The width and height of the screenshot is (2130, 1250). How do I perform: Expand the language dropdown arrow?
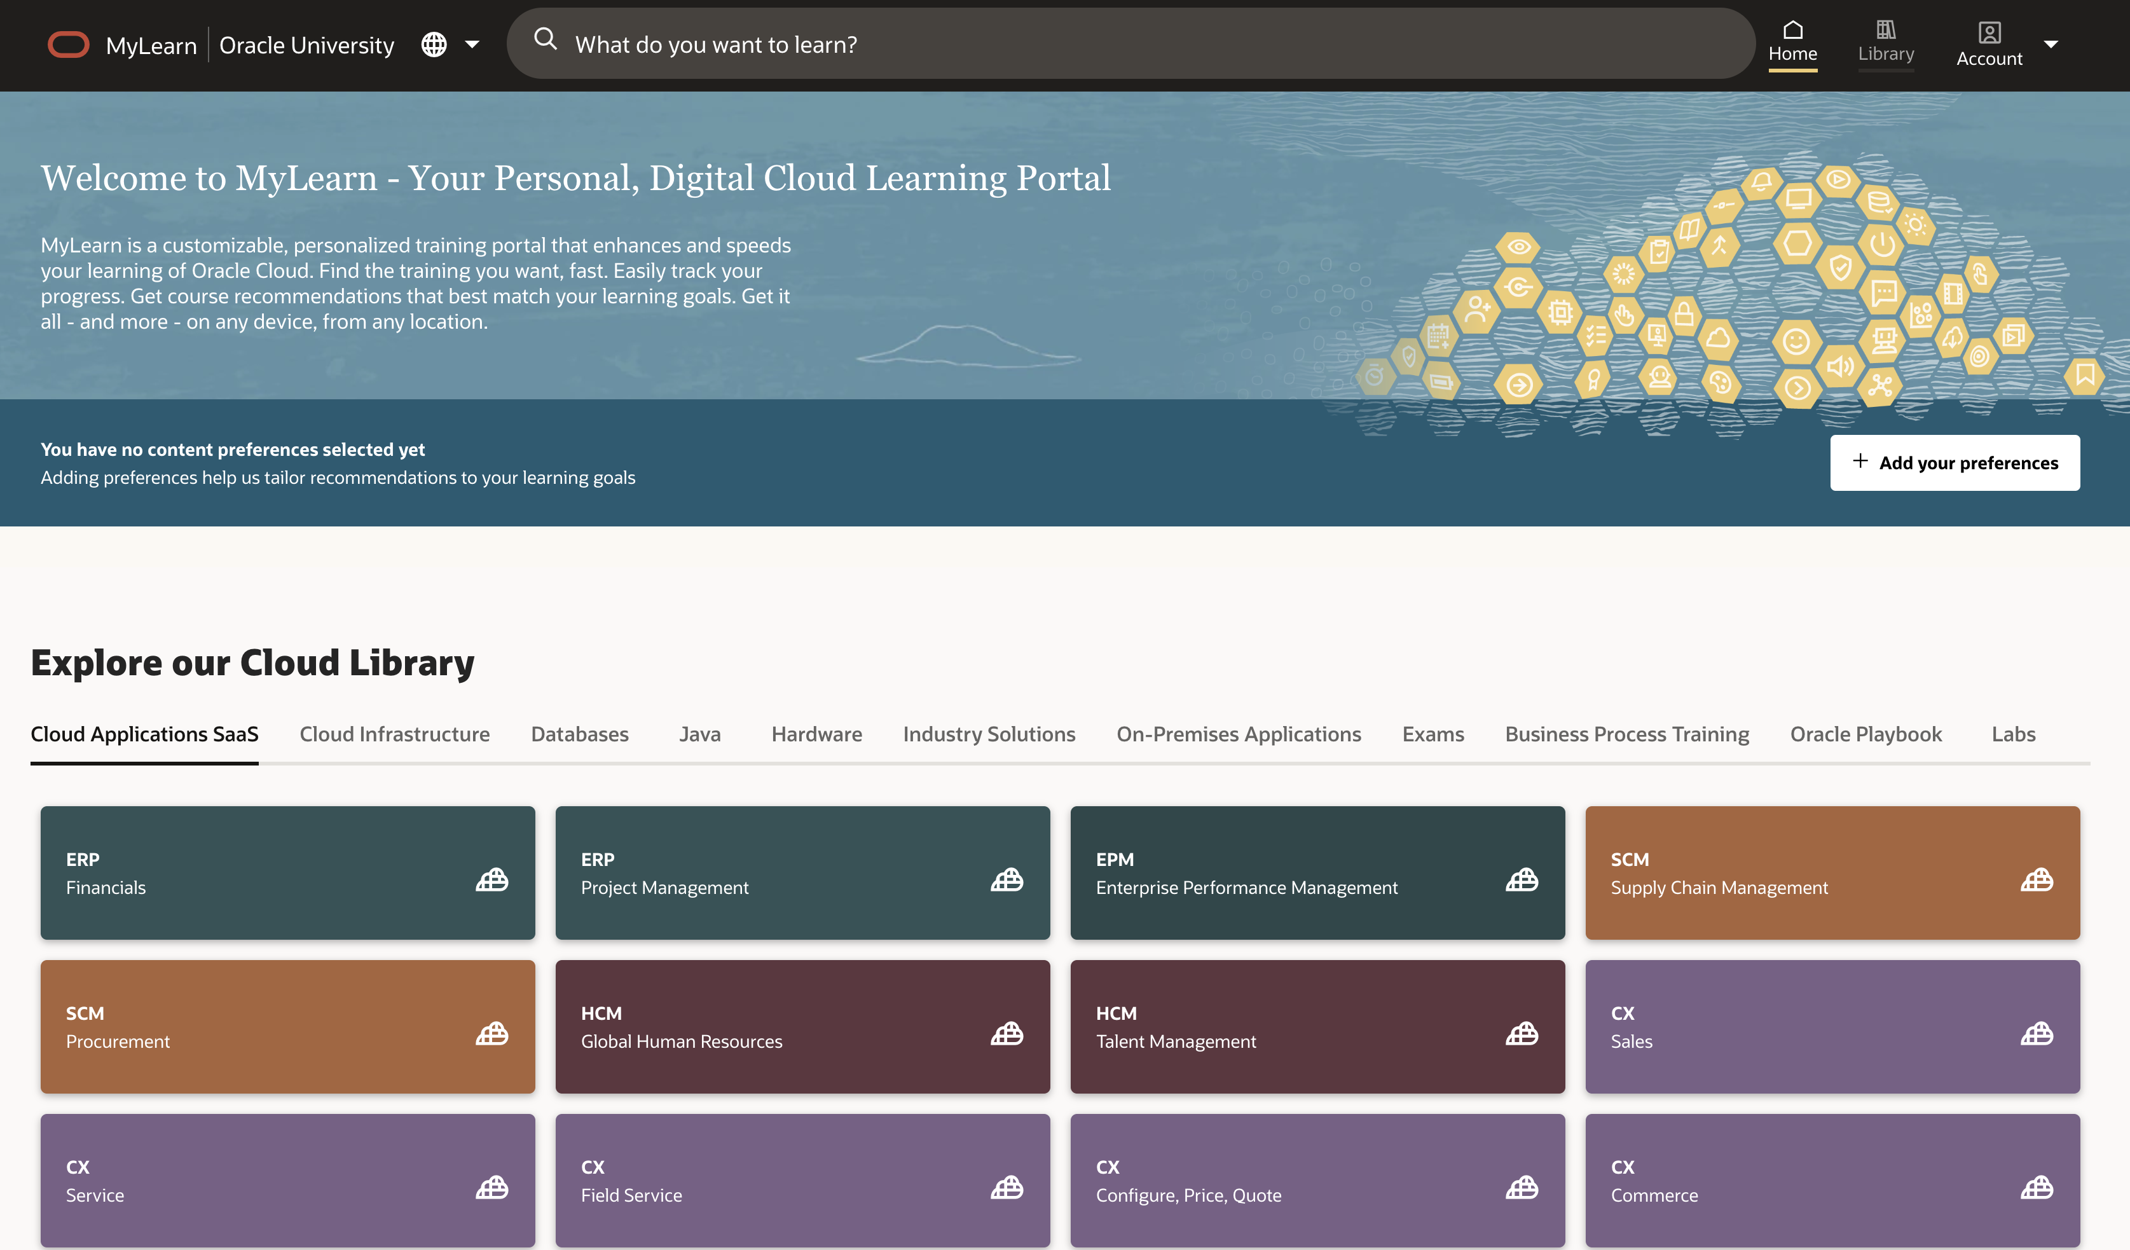tap(472, 44)
